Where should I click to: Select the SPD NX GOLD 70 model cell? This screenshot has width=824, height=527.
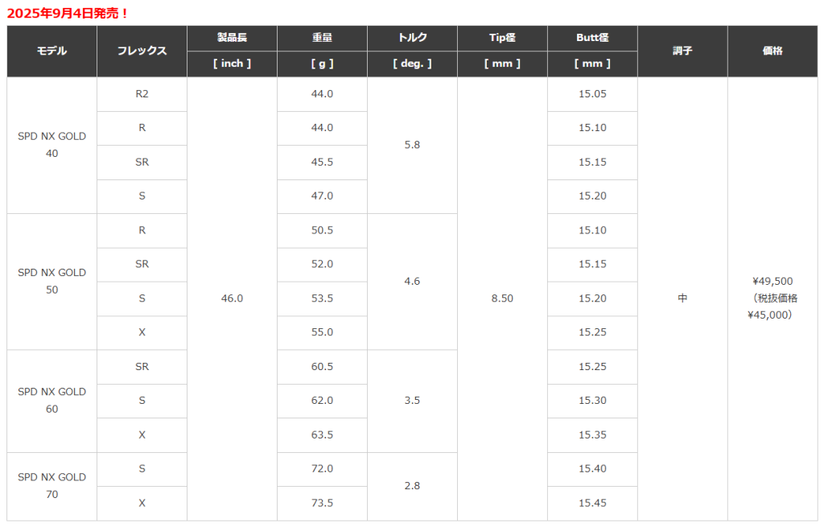point(51,485)
